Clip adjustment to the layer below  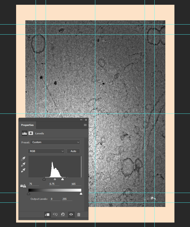(x=47, y=215)
